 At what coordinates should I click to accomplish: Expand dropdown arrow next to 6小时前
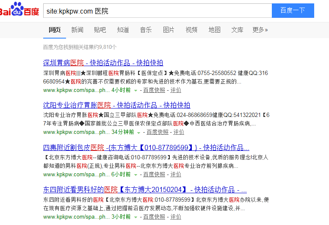tap(136, 175)
